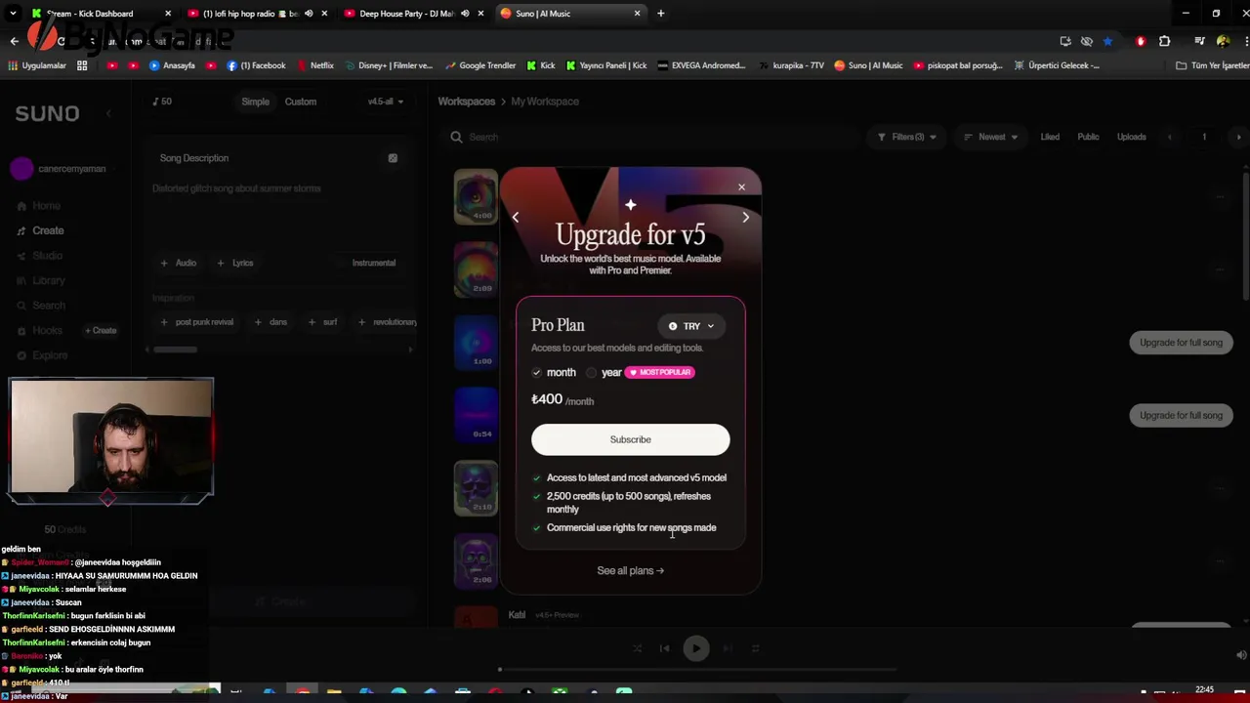Open Explore in sidebar
1250x703 pixels.
pyautogui.click(x=42, y=355)
